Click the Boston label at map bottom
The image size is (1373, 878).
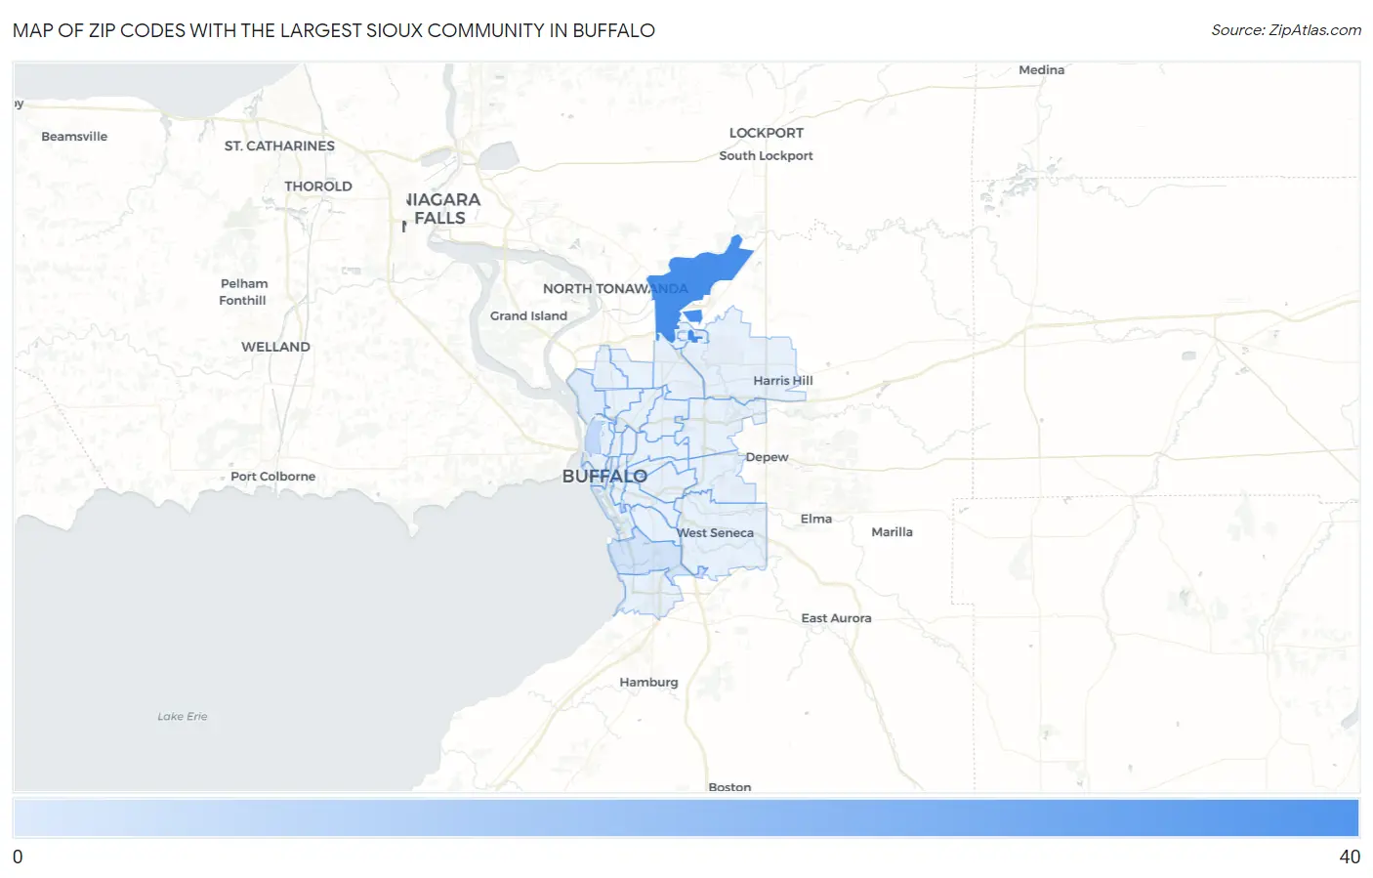click(729, 787)
